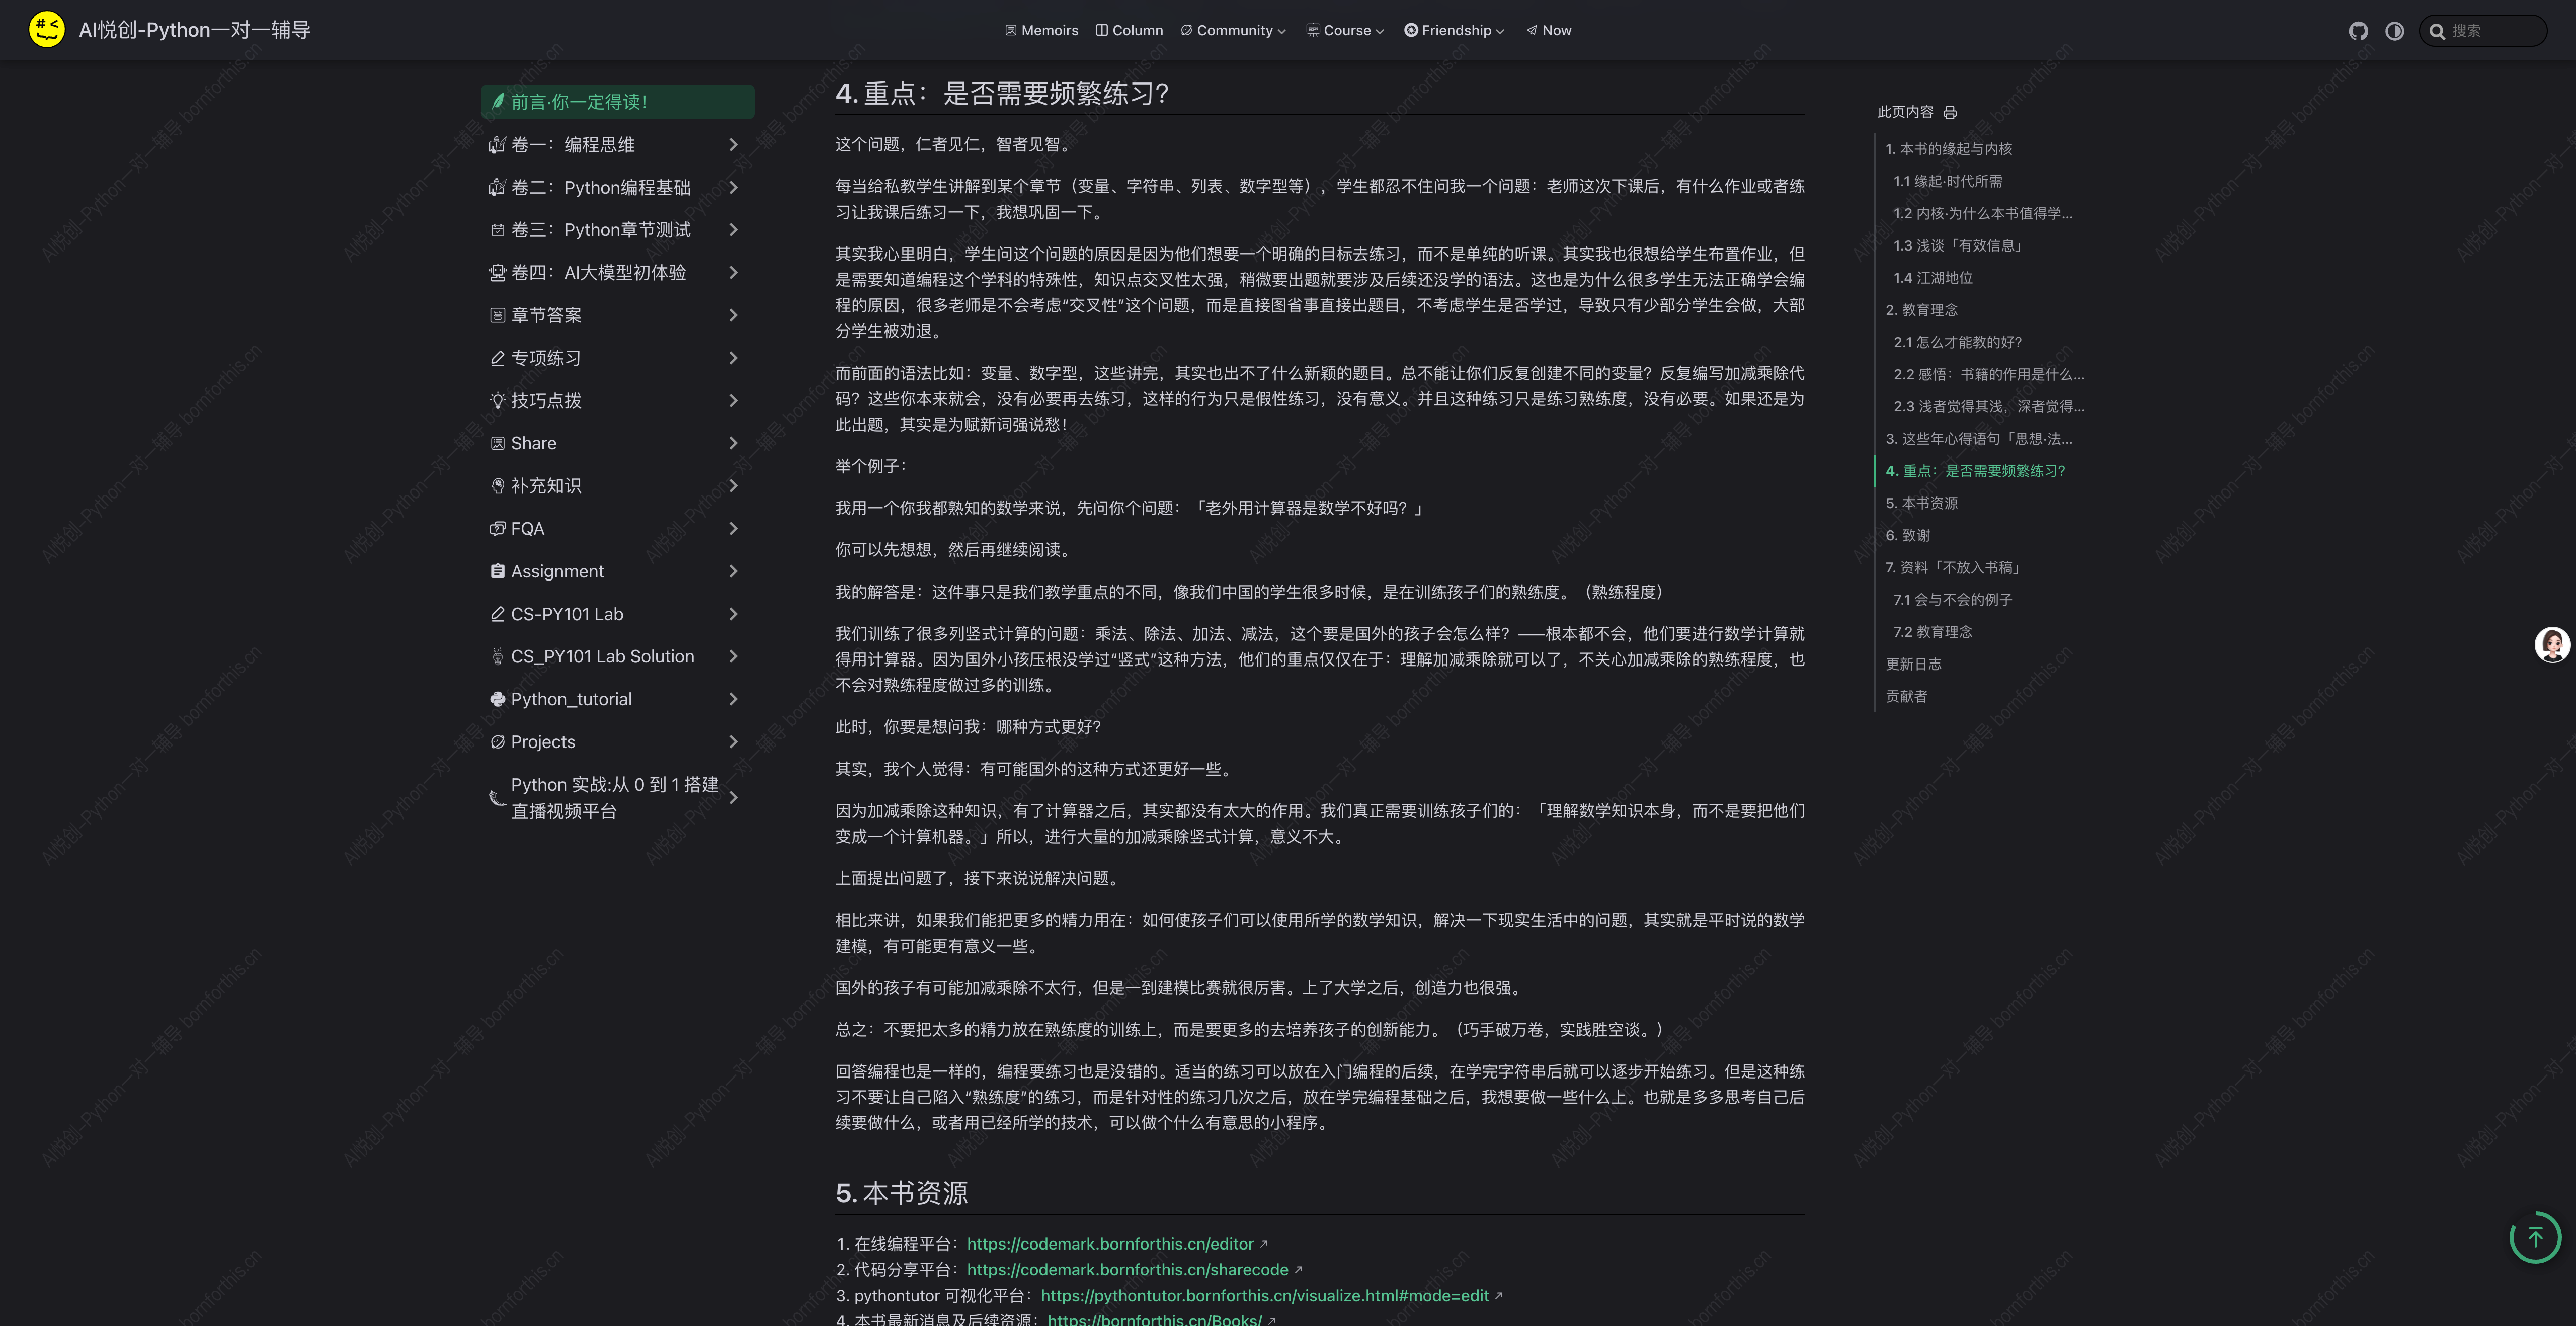Print this page via printer icon
Screen dimensions: 2576x1326
pos(1949,113)
